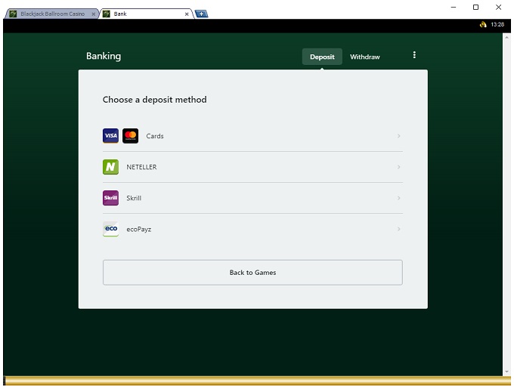Open the three-dot banking options menu

point(414,55)
